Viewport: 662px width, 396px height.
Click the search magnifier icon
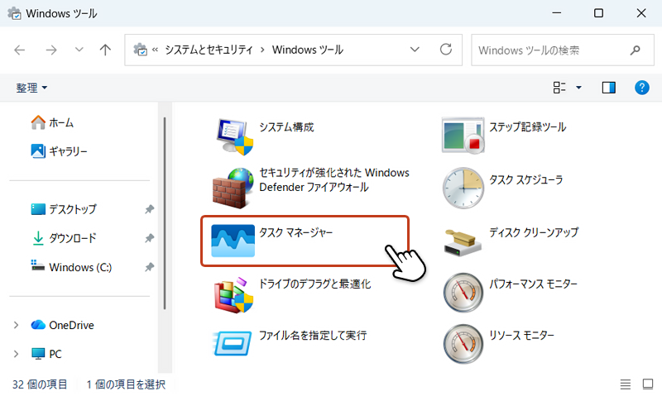click(x=635, y=50)
